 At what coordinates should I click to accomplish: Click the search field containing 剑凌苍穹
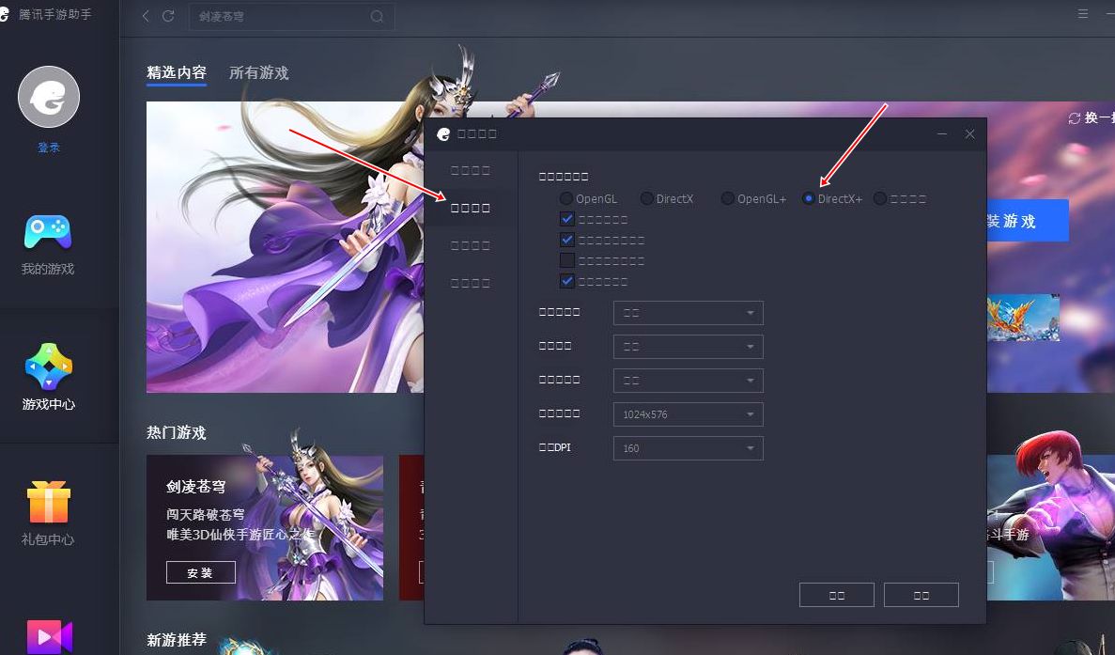click(x=291, y=16)
